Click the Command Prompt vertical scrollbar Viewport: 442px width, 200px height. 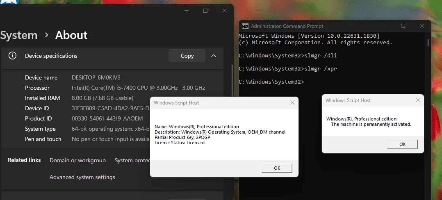point(428,43)
